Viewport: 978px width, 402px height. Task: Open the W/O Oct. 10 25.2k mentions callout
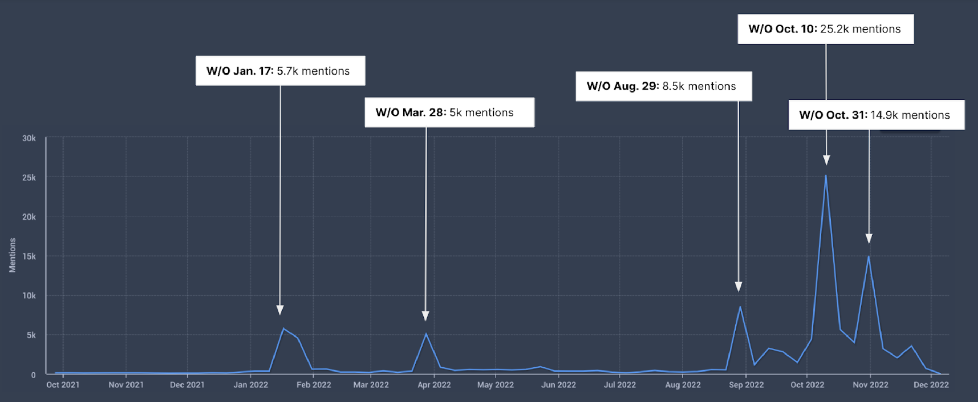(x=826, y=29)
